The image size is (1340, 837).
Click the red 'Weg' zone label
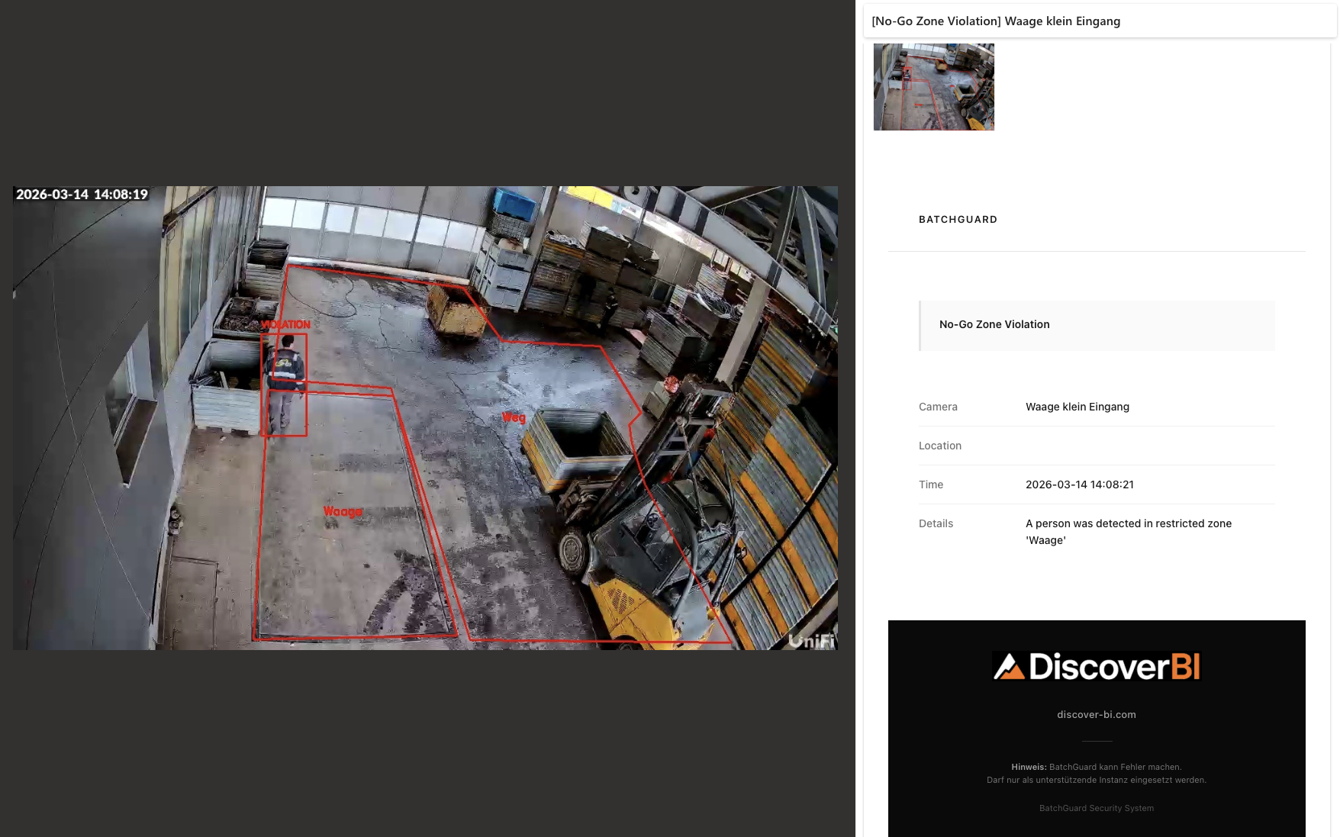coord(514,417)
